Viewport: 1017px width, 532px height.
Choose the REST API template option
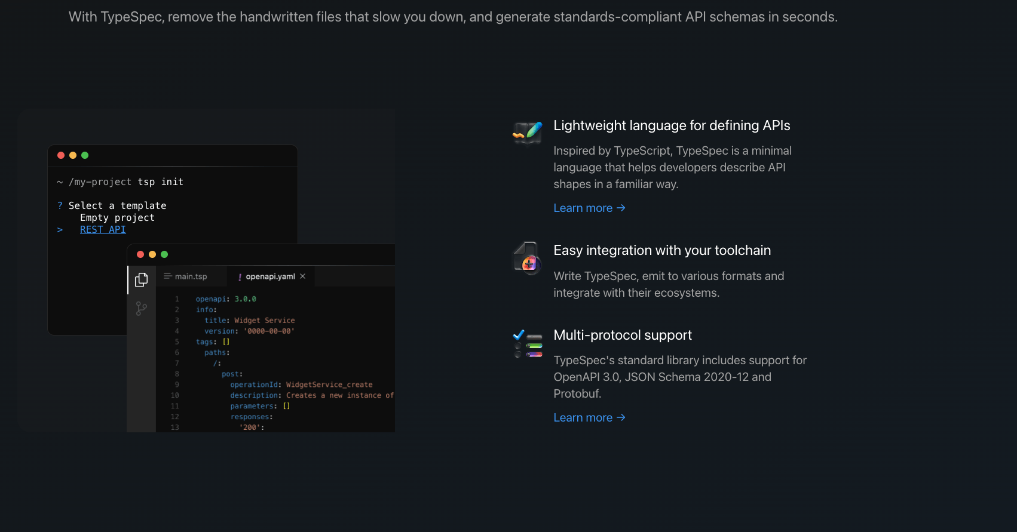(103, 229)
